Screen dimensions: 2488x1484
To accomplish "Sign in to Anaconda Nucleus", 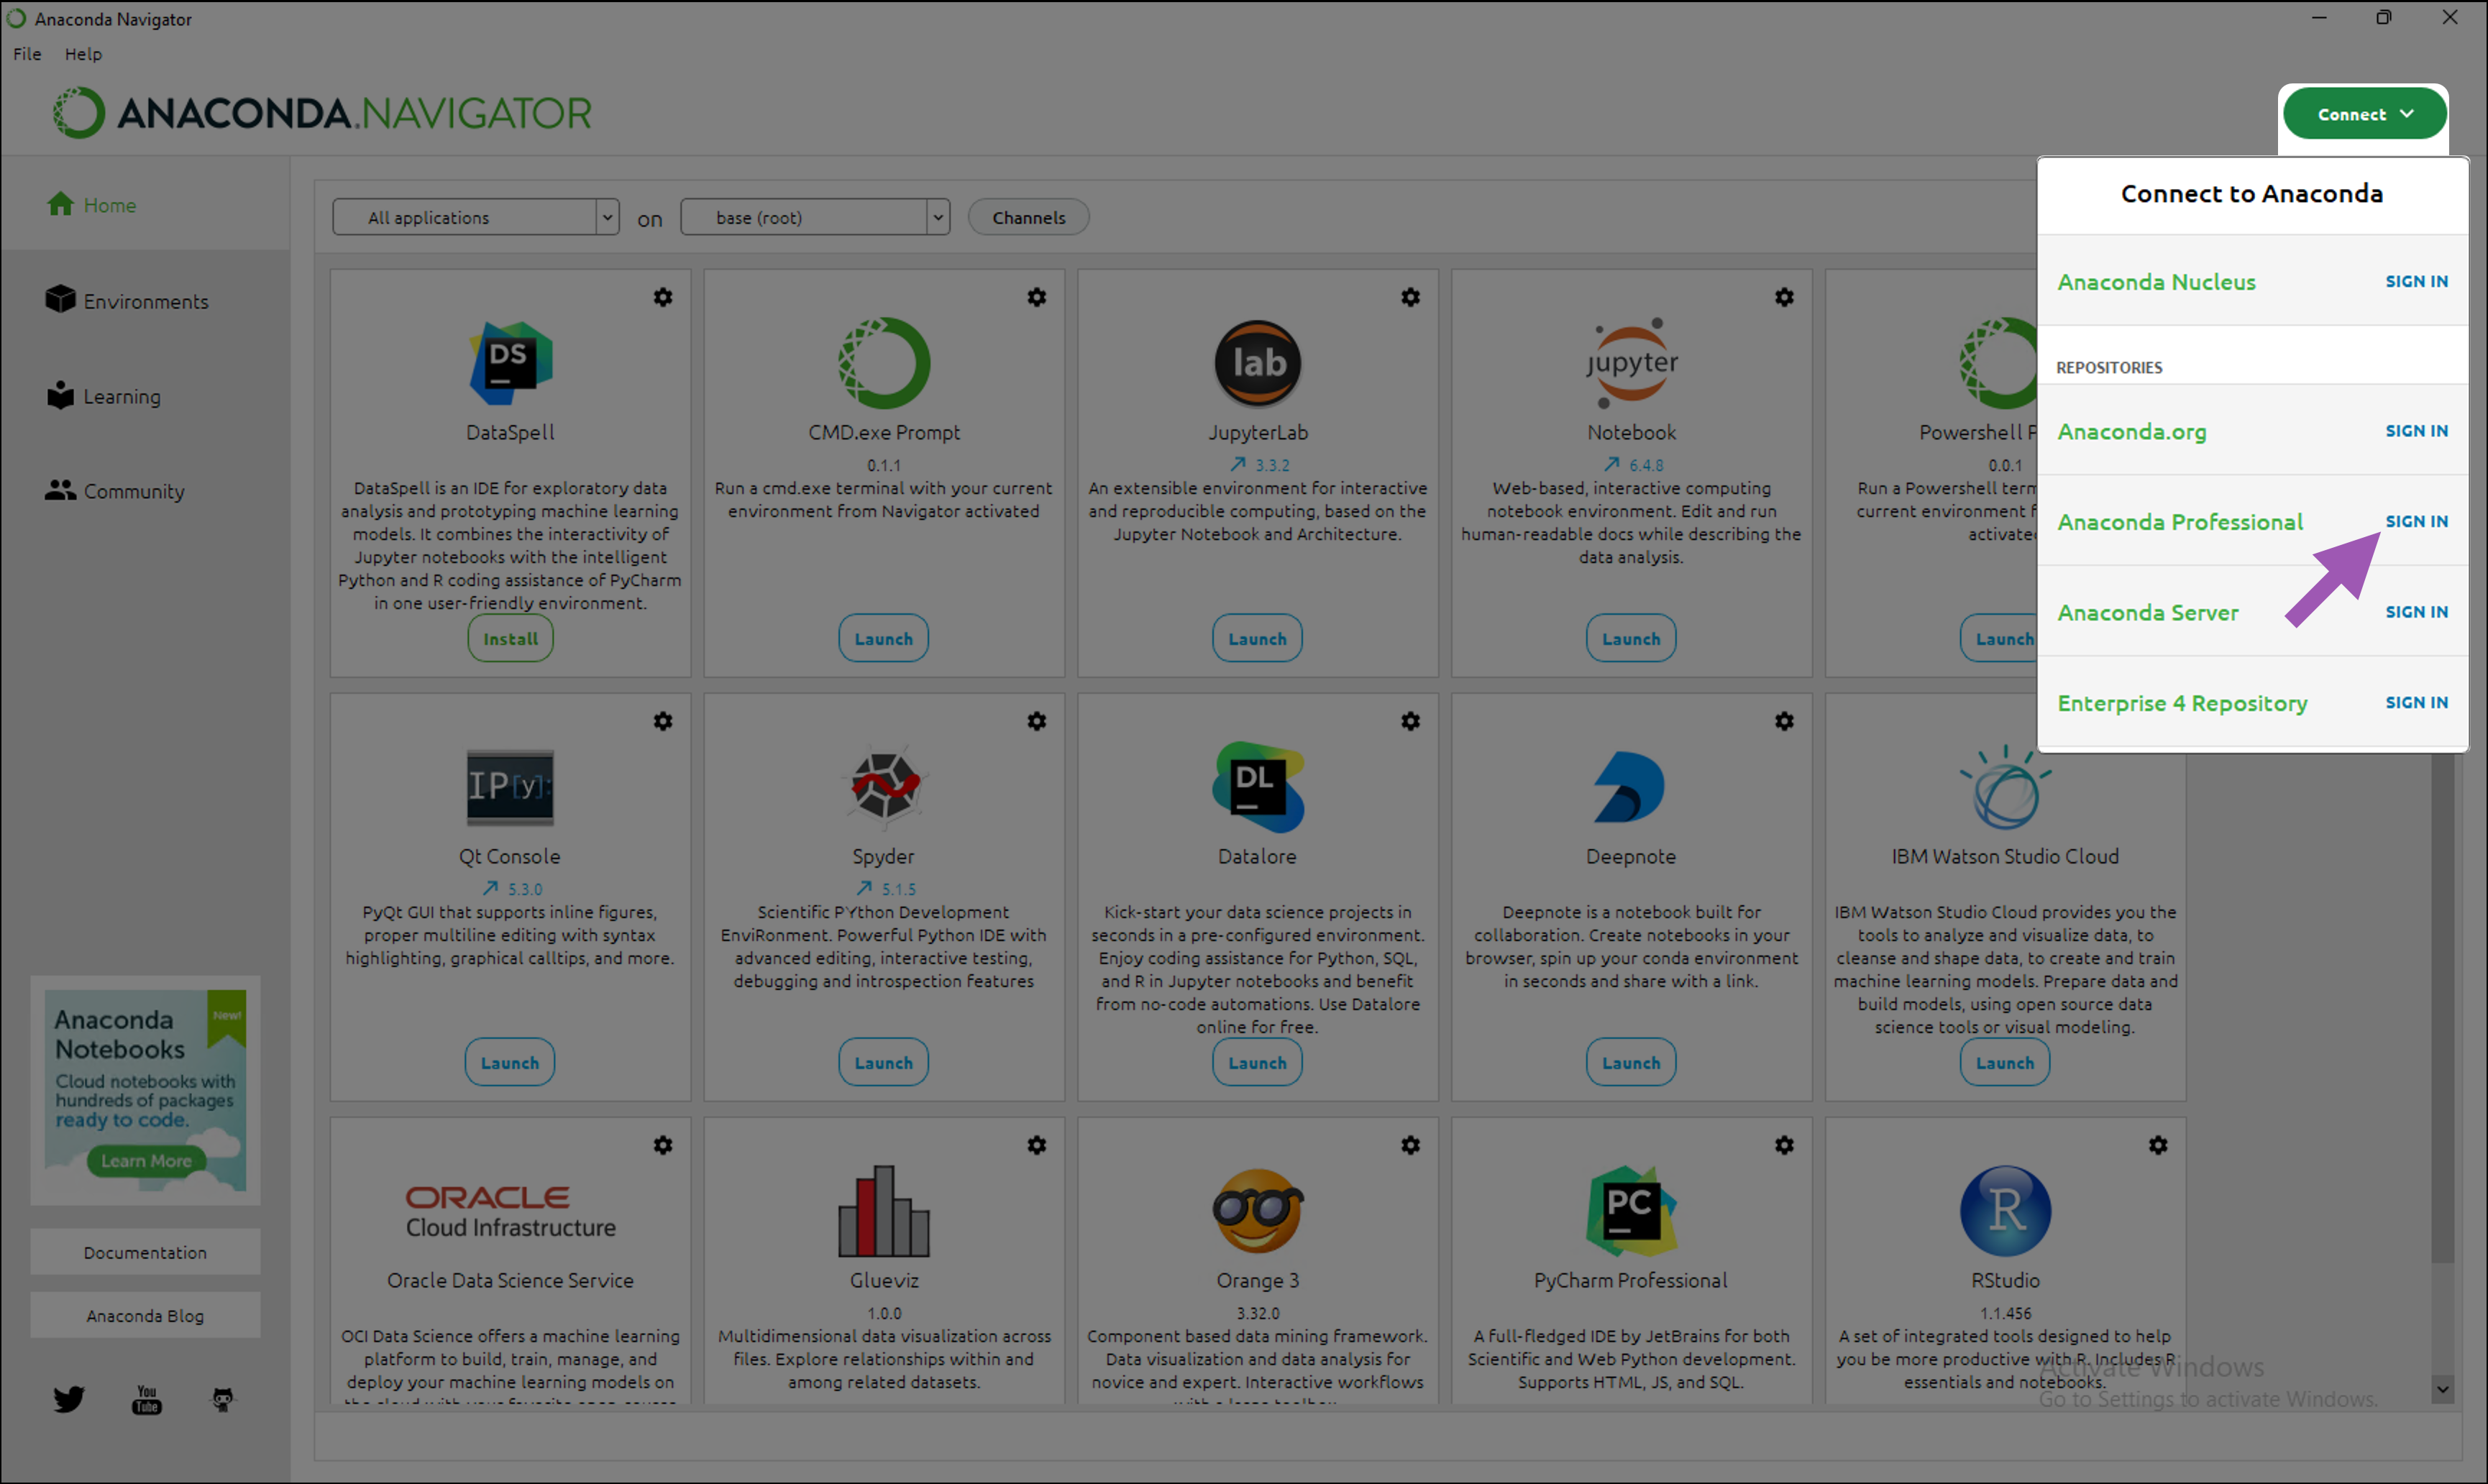I will (x=2416, y=281).
